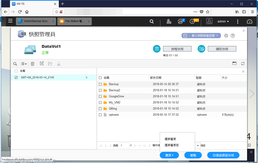
Task: Close the snapshot file browser pane
Action: click(x=243, y=71)
